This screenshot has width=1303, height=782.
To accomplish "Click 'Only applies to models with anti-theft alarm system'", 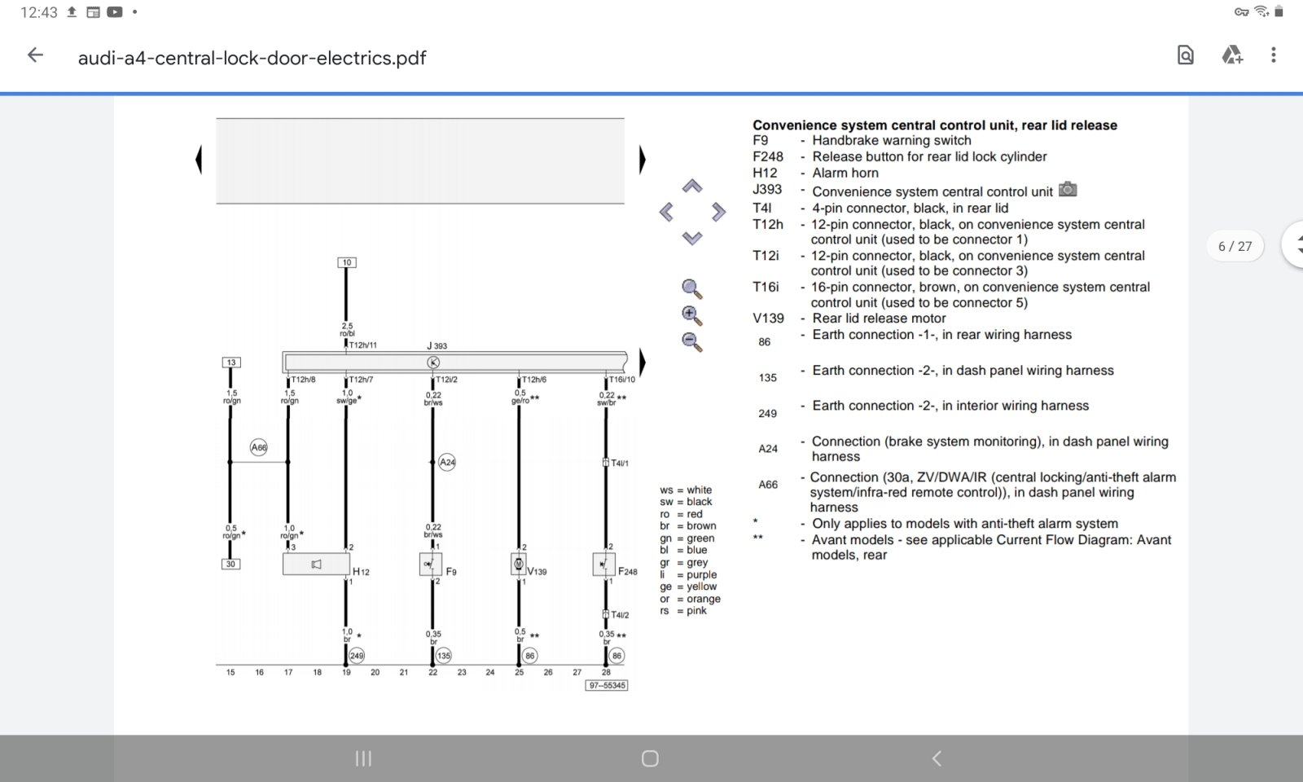I will [965, 524].
